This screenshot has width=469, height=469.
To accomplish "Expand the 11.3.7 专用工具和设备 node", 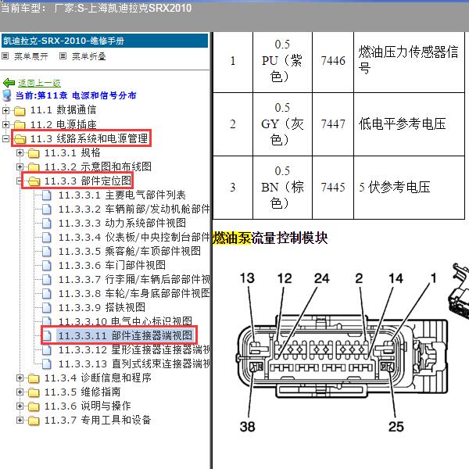I will coord(20,420).
